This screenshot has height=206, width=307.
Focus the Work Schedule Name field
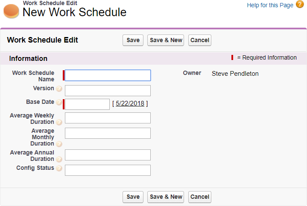coord(108,75)
